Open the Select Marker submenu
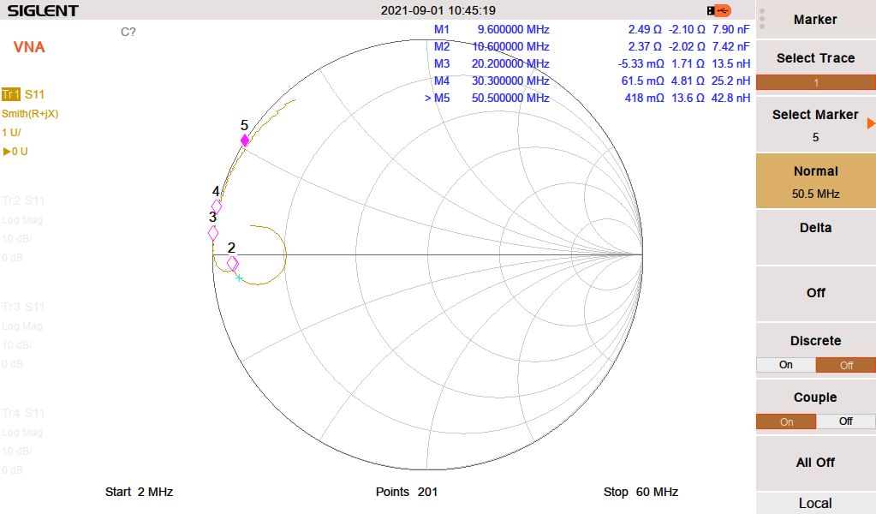Viewport: 876px width, 514px height. (816, 124)
